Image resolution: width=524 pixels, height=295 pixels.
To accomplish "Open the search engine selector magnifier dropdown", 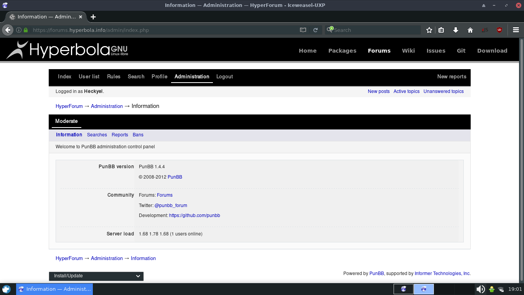I will point(330,30).
